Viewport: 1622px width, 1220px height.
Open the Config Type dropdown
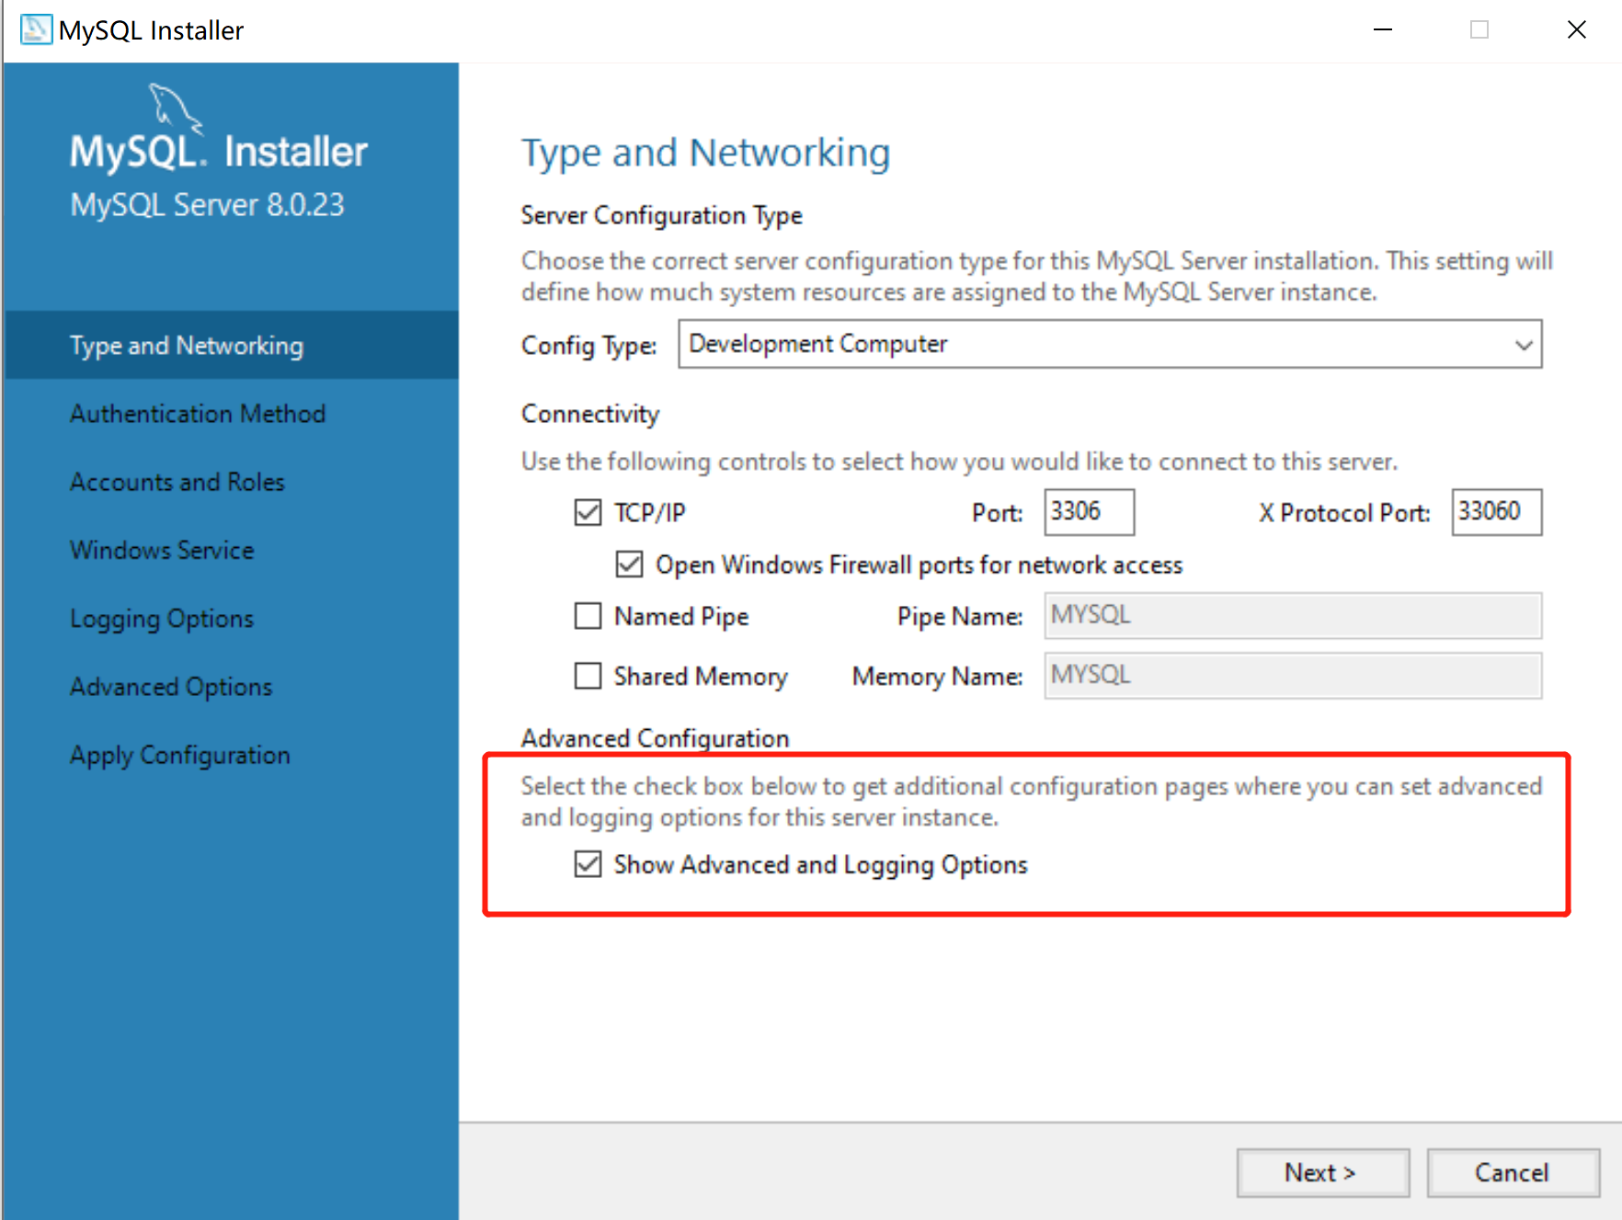[x=1522, y=344]
